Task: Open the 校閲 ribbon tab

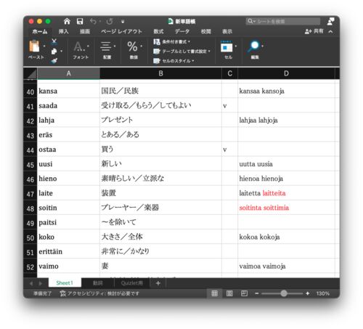Action: (206, 31)
